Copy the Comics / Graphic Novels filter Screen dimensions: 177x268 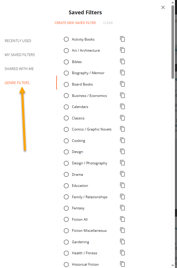(x=122, y=129)
